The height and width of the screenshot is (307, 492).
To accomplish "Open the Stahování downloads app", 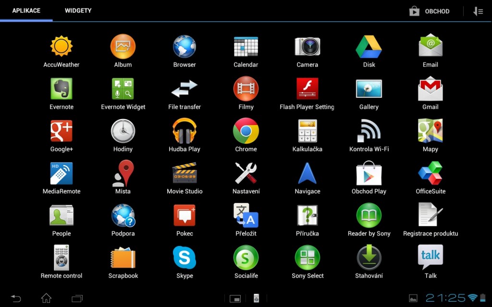I will [369, 258].
